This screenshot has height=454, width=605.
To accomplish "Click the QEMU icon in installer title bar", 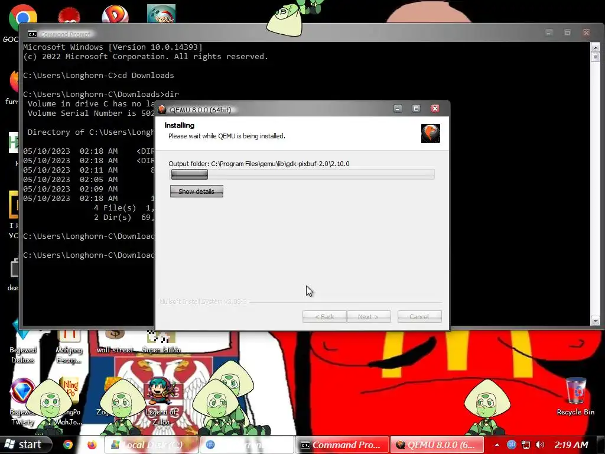I will pos(162,109).
